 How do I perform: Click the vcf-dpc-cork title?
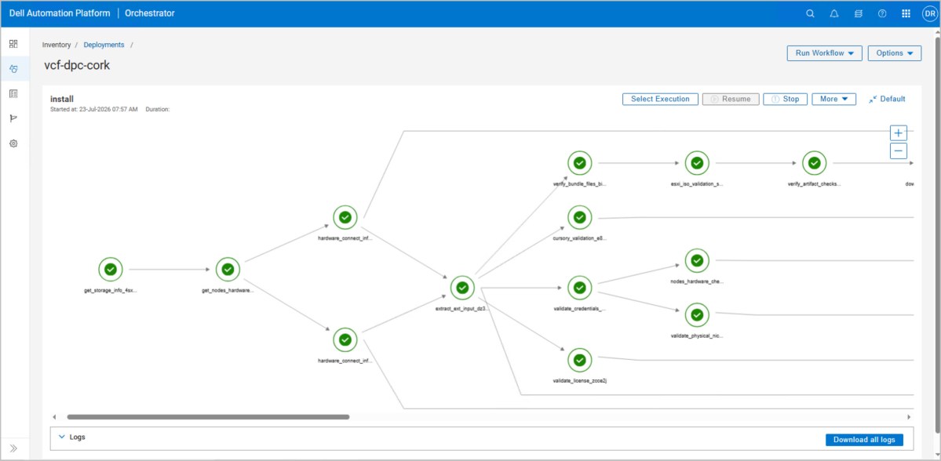coord(77,65)
